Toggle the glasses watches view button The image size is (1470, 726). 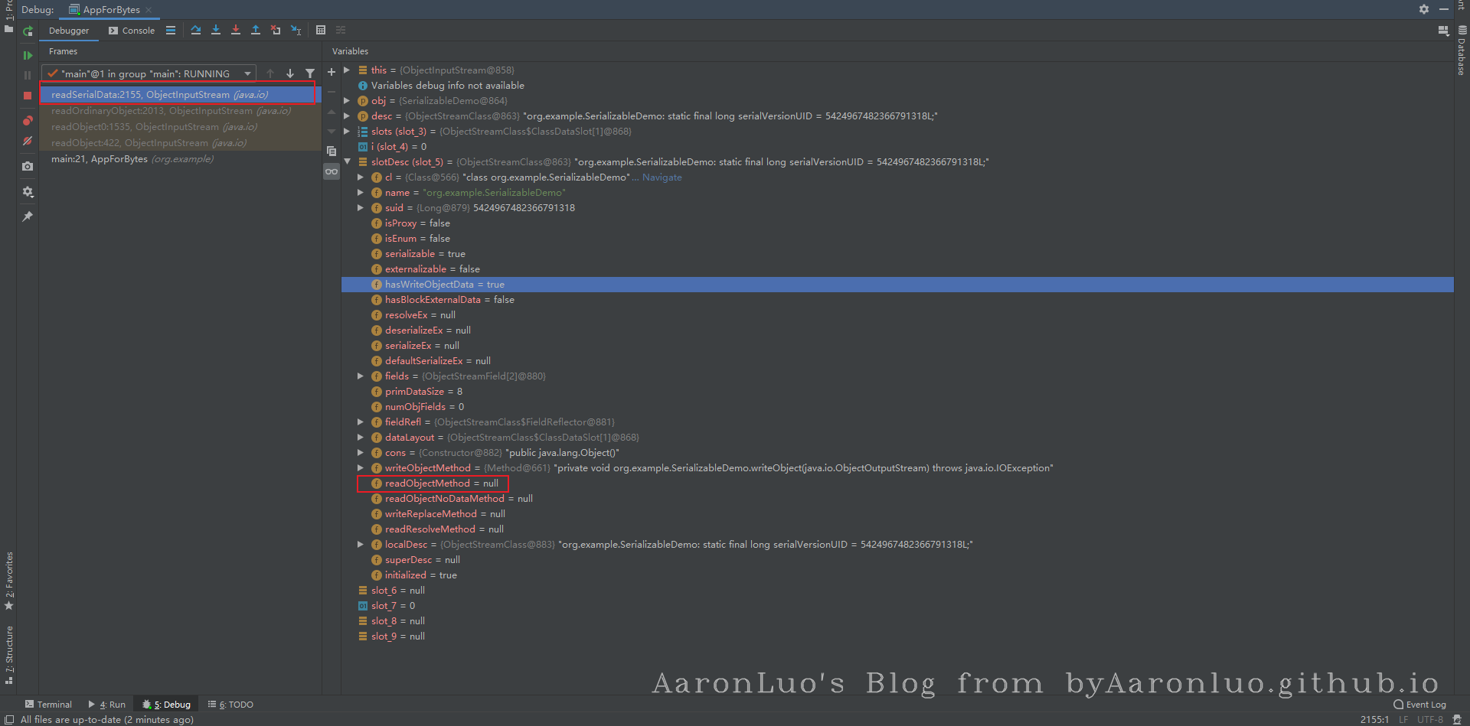[x=332, y=171]
